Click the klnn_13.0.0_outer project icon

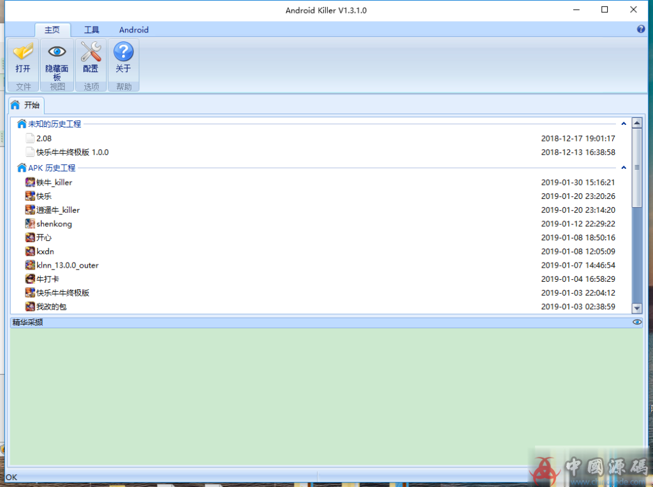pos(30,265)
